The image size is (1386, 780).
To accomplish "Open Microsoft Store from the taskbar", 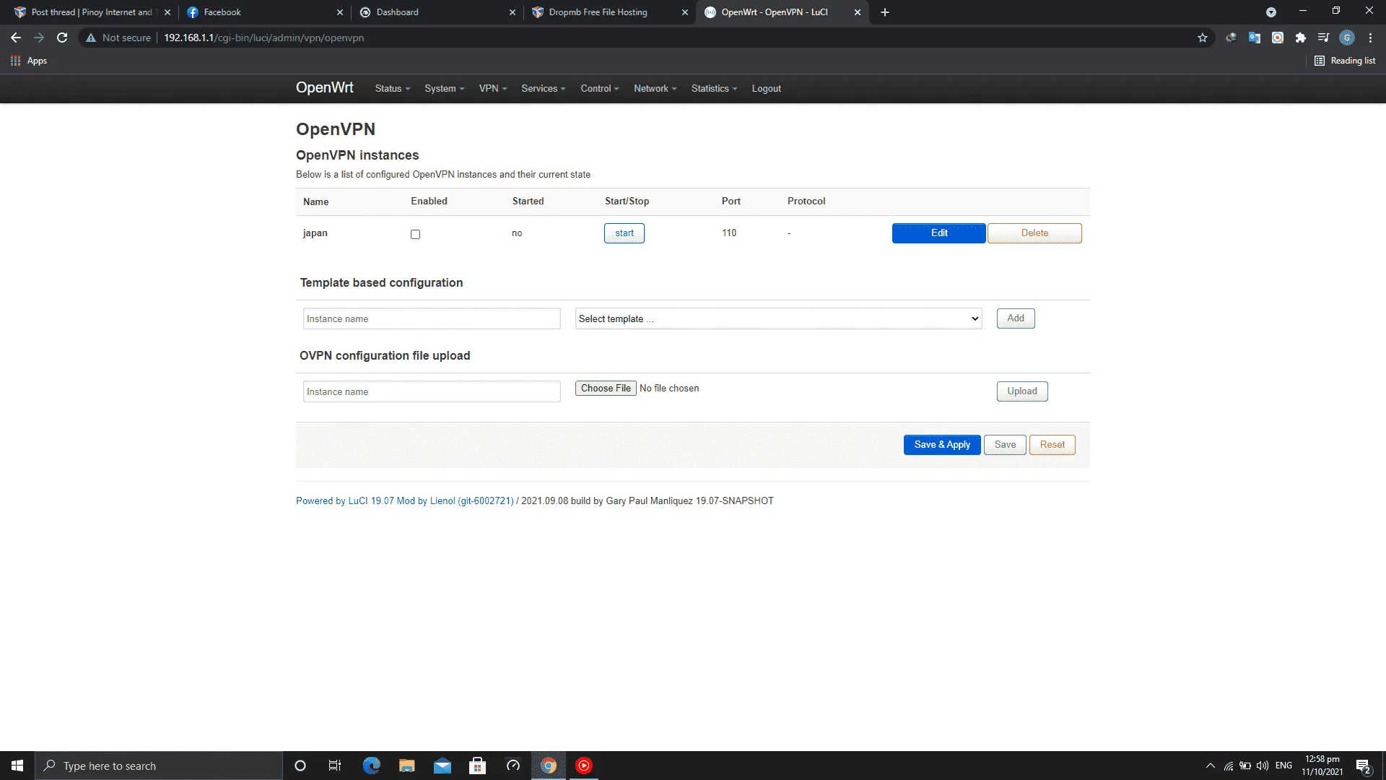I will click(x=478, y=766).
